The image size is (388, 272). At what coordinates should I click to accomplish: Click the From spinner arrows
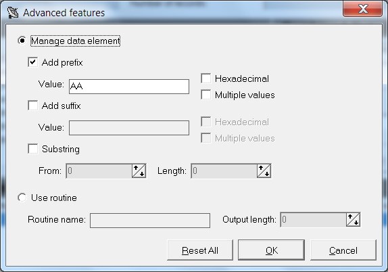click(139, 171)
